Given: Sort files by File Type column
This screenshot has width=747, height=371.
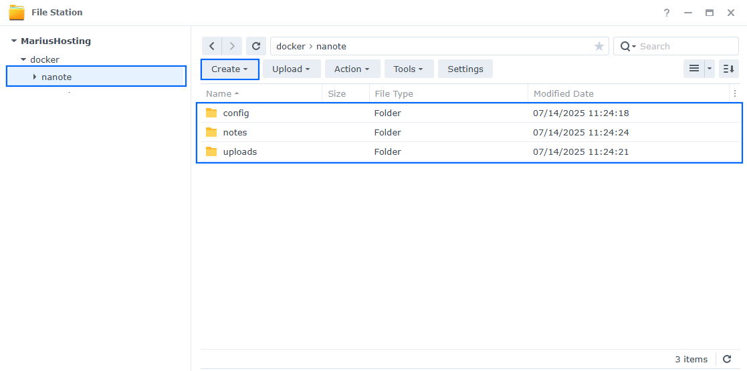Looking at the screenshot, I should (448, 93).
